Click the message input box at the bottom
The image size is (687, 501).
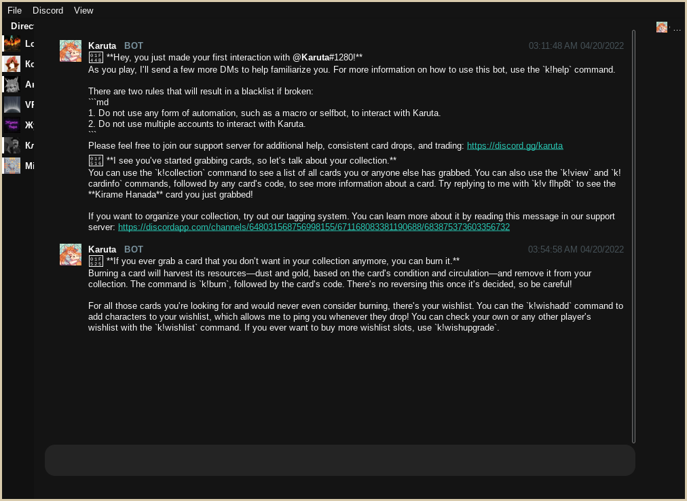(340, 460)
